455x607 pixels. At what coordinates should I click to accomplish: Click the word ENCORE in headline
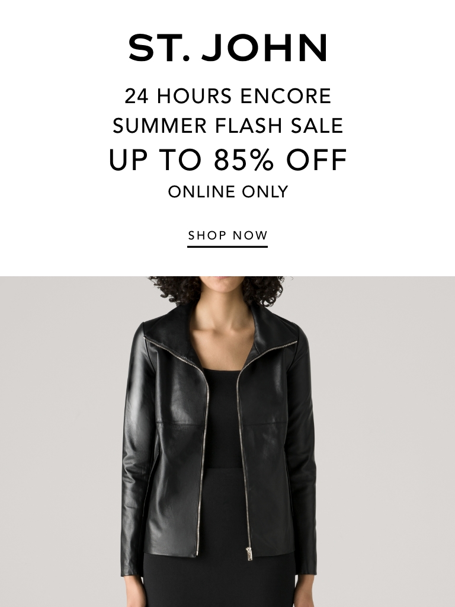point(286,96)
